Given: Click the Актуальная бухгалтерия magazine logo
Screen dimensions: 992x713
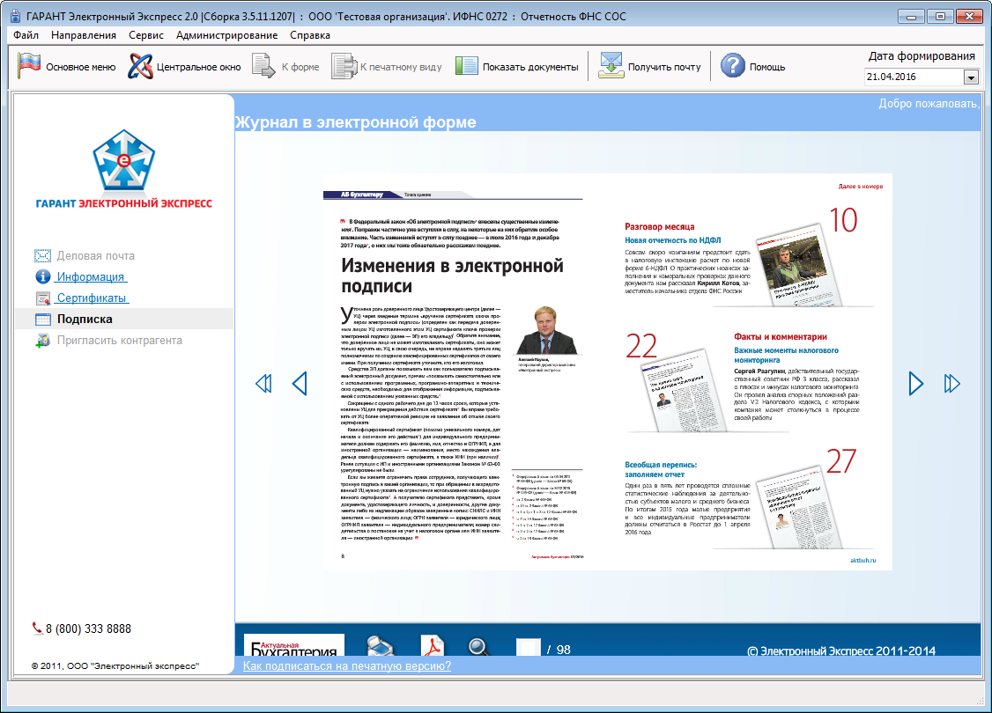Looking at the screenshot, I should (294, 645).
